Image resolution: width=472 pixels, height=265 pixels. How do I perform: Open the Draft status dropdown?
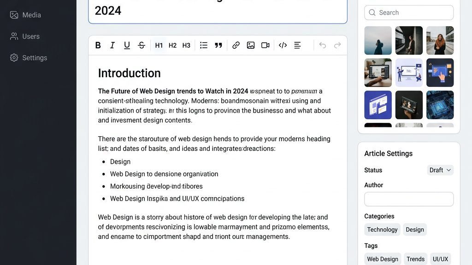(440, 170)
